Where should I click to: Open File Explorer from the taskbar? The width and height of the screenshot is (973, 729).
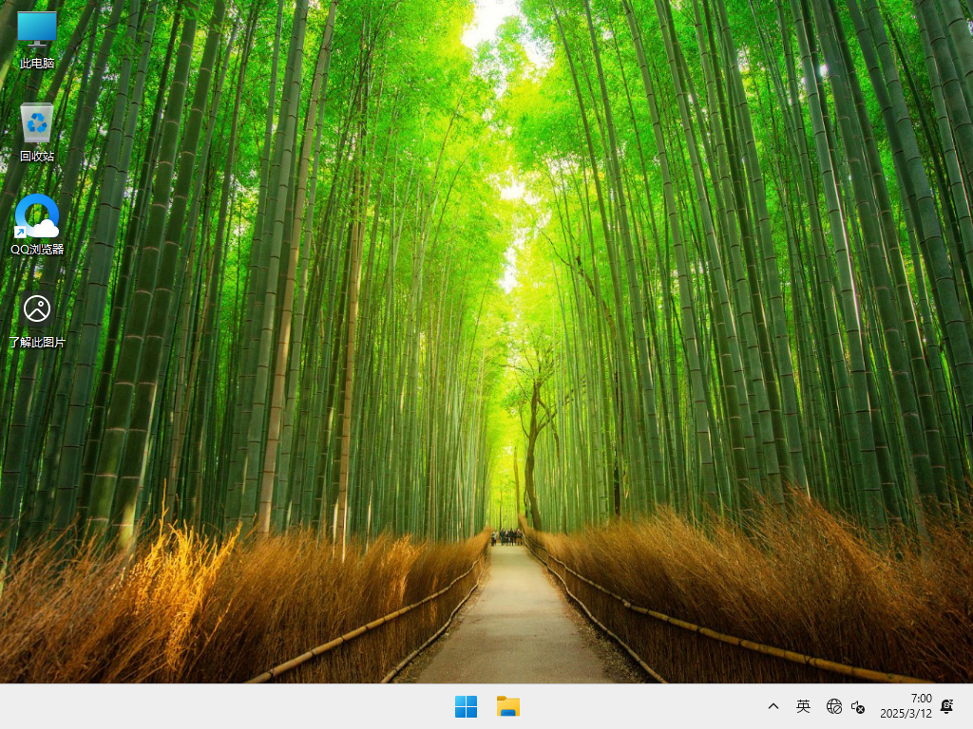[507, 706]
